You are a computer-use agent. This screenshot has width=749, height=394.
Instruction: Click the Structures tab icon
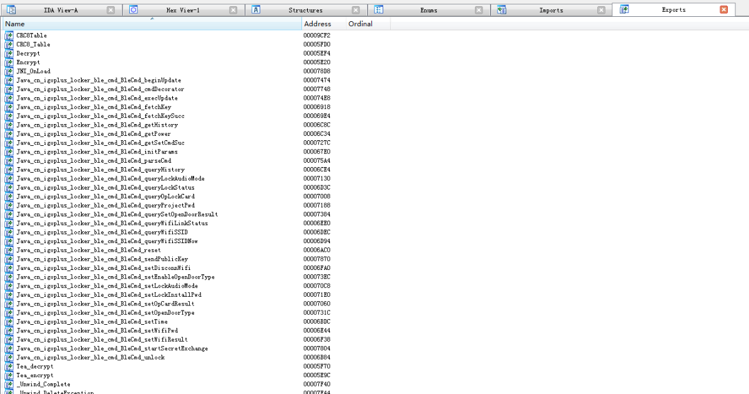tap(256, 10)
